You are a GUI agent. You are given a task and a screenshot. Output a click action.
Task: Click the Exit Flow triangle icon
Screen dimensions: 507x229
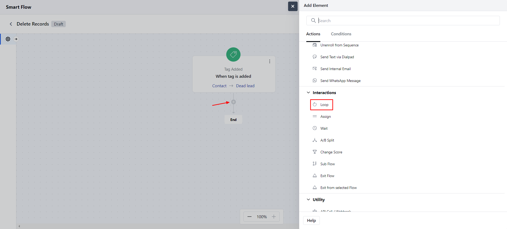pos(315,176)
